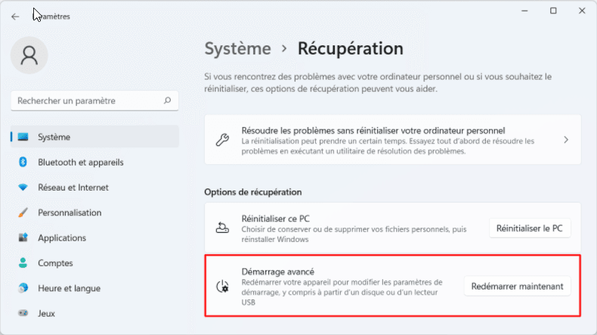Maximize the Paramètres window
The width and height of the screenshot is (597, 335).
[553, 11]
